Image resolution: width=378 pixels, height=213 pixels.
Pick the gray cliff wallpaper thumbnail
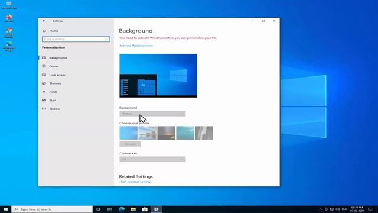click(204, 133)
